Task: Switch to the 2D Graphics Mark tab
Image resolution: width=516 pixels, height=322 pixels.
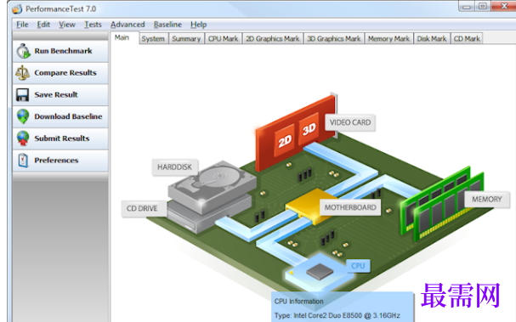Action: 273,38
